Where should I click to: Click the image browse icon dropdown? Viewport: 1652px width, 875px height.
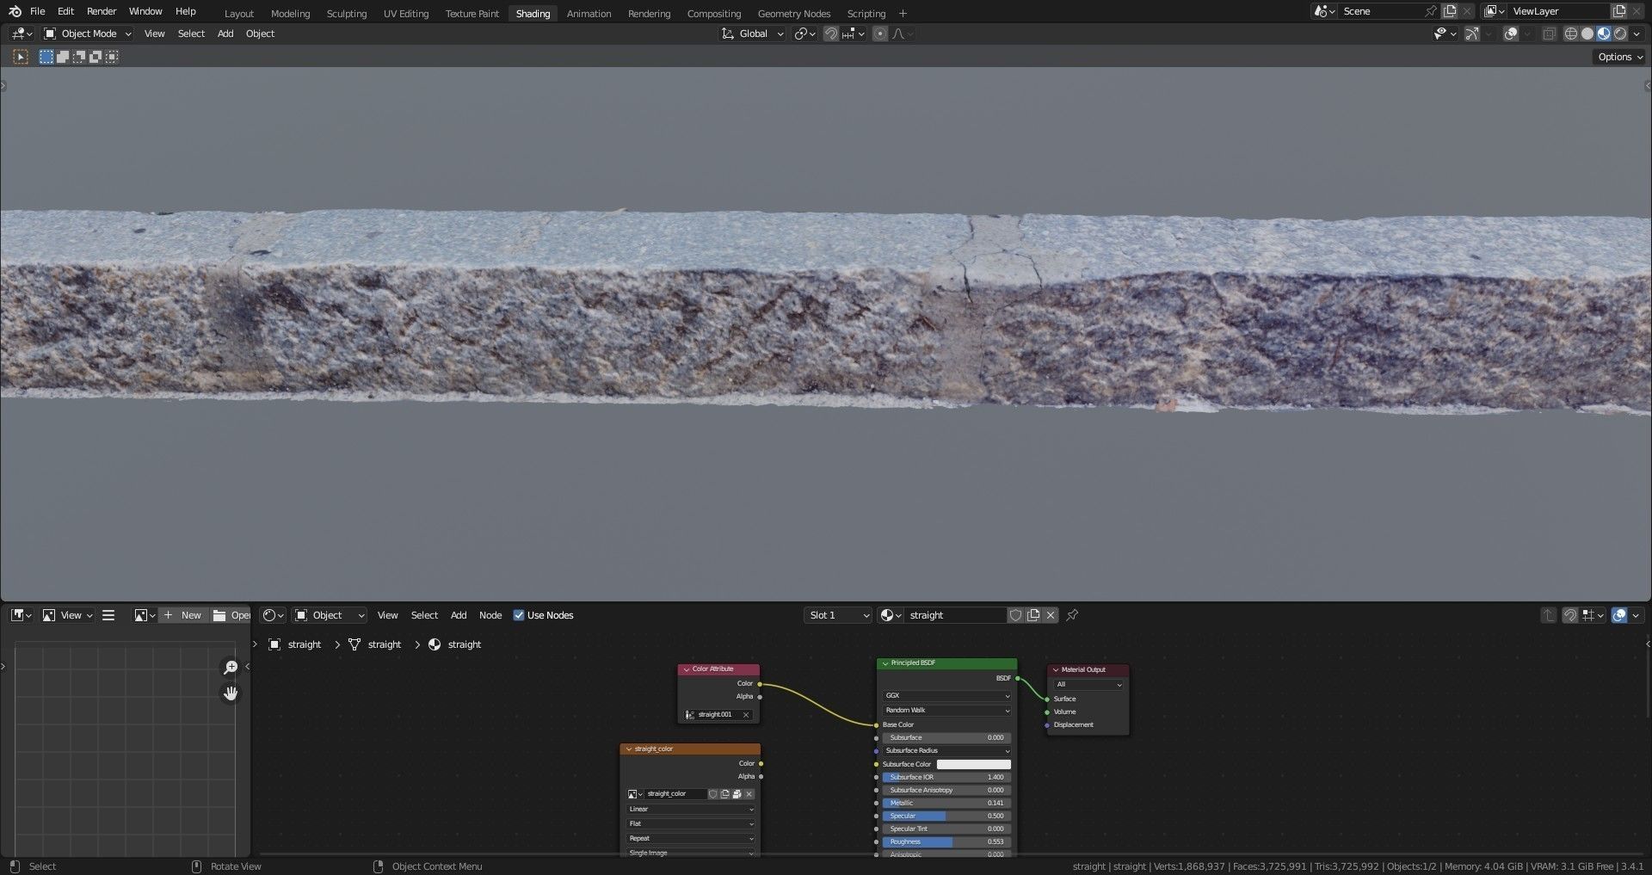coord(145,615)
